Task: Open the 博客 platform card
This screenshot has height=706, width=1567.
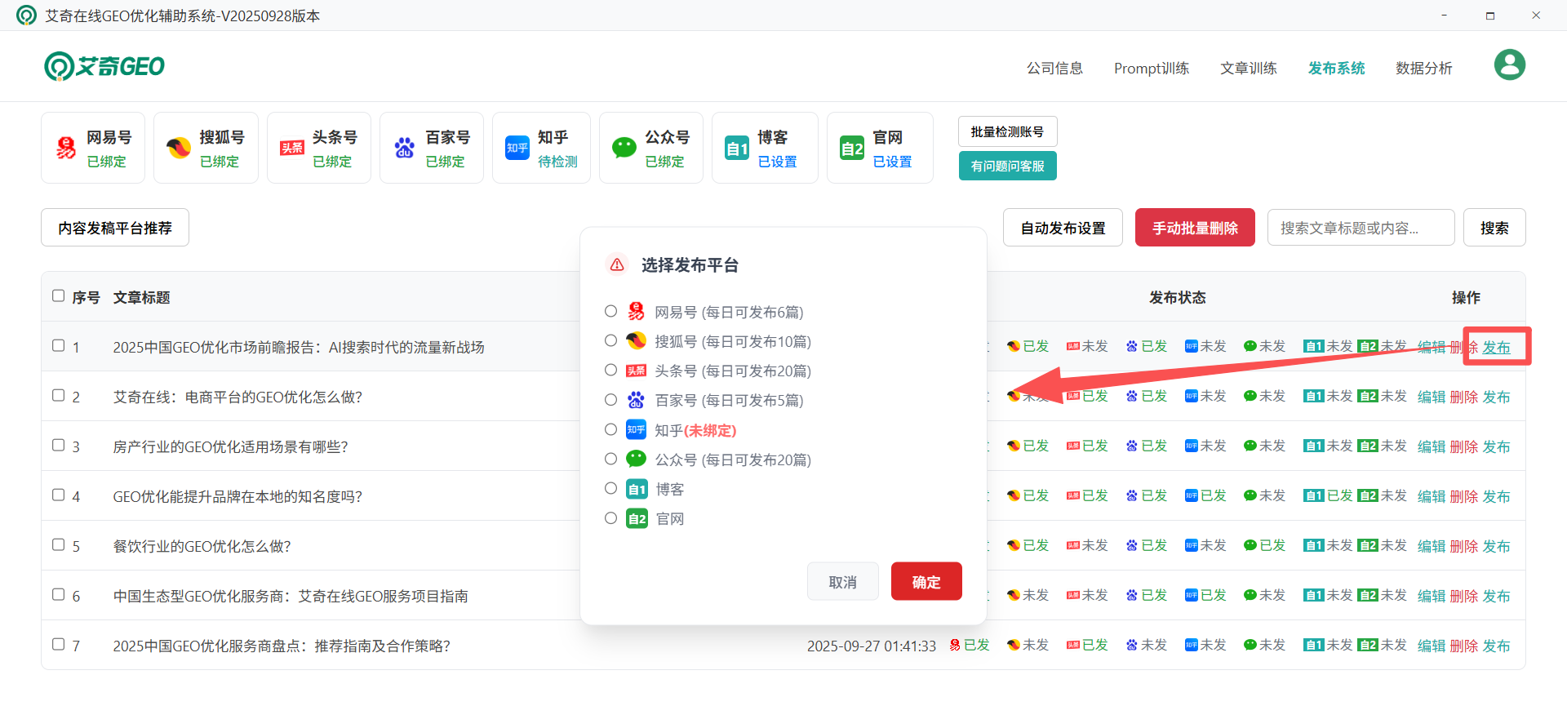Action: coord(765,148)
